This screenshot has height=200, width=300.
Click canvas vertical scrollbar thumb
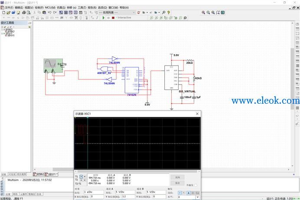292,79
